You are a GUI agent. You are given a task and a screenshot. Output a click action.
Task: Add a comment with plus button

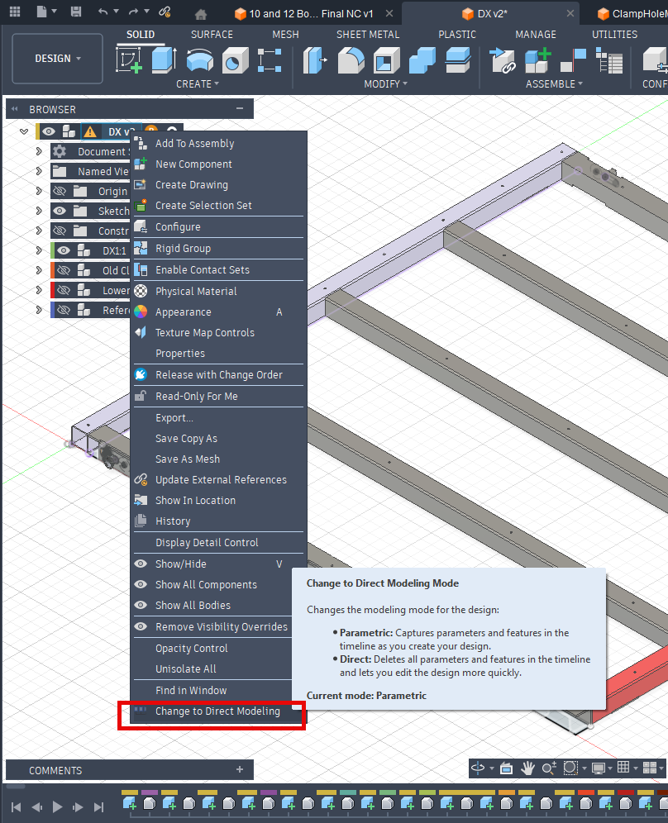pos(240,769)
